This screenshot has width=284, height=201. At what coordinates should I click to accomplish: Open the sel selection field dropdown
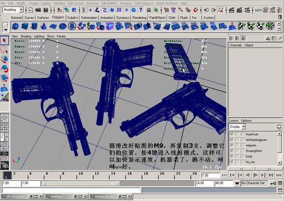point(258,10)
